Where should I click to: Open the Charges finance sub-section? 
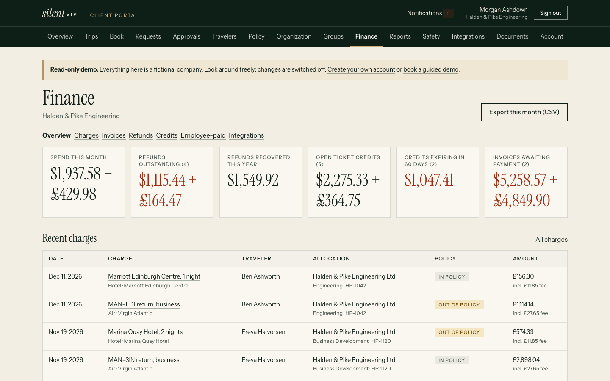click(86, 135)
